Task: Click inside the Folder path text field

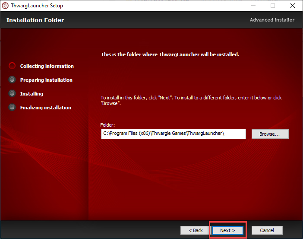Action: coord(173,134)
